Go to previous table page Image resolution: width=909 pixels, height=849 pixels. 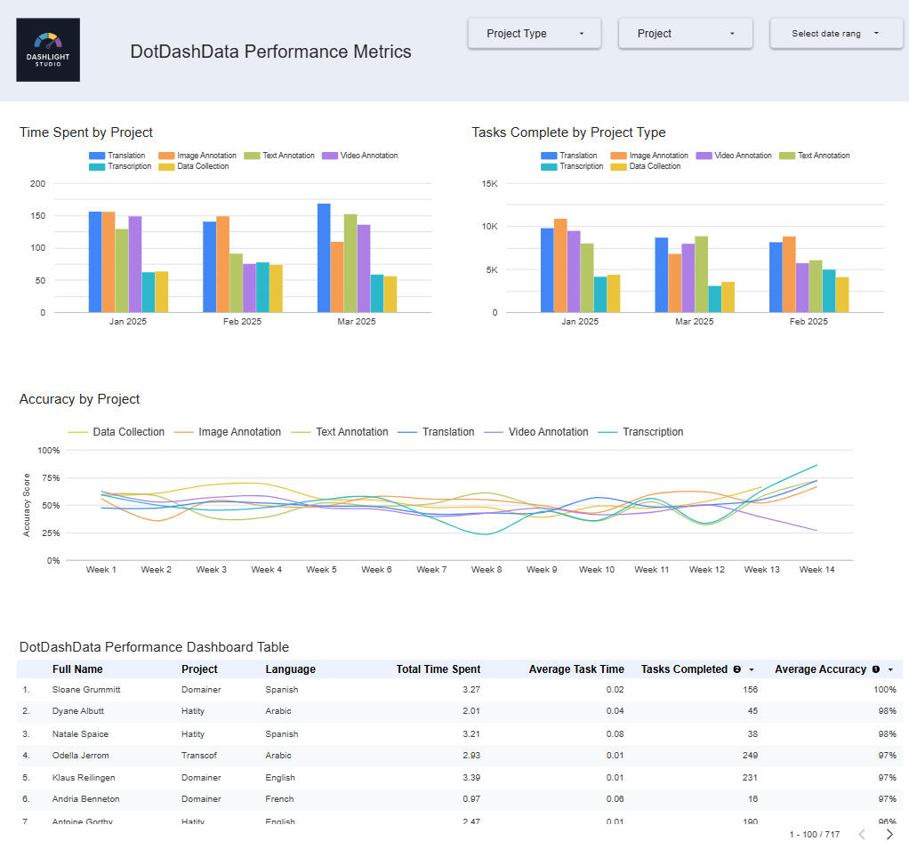(861, 834)
